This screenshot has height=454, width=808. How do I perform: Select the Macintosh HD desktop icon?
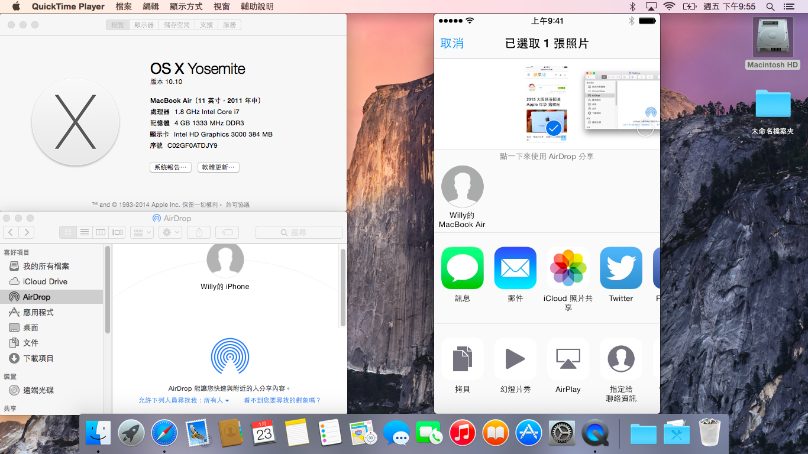[773, 44]
